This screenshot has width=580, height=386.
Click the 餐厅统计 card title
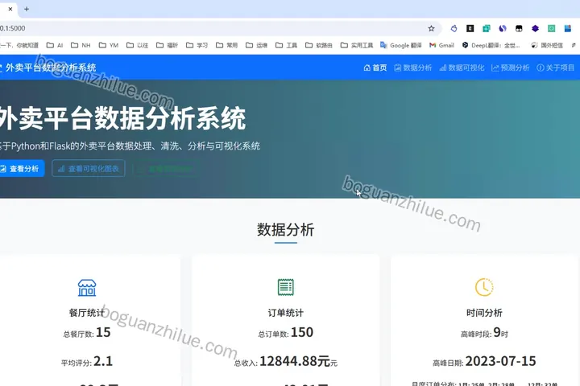[x=87, y=313]
